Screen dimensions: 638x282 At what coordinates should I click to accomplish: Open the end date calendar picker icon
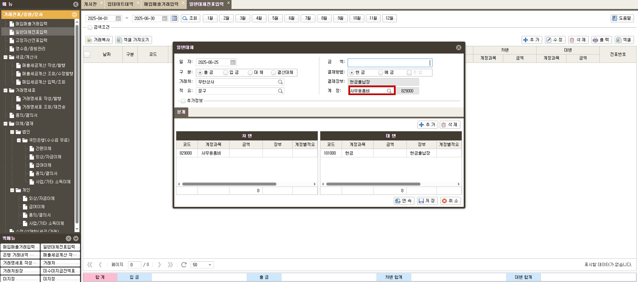(x=165, y=18)
